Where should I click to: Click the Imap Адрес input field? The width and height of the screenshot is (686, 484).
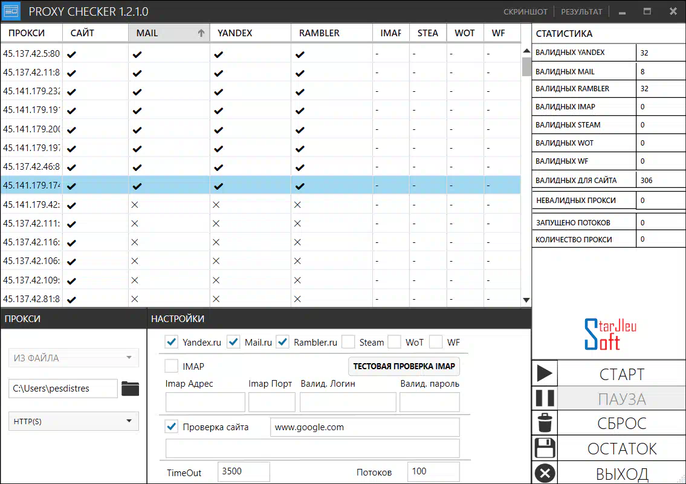coord(205,402)
